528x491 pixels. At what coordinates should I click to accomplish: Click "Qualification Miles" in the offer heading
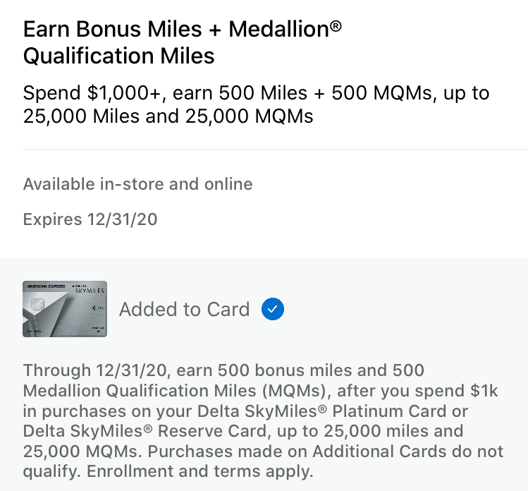118,56
